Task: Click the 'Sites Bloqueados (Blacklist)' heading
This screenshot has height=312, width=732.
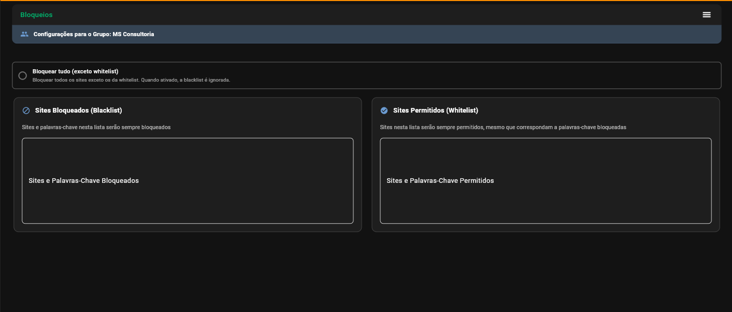Action: click(x=79, y=111)
